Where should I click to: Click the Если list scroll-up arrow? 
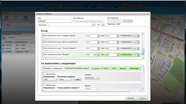tap(143, 34)
